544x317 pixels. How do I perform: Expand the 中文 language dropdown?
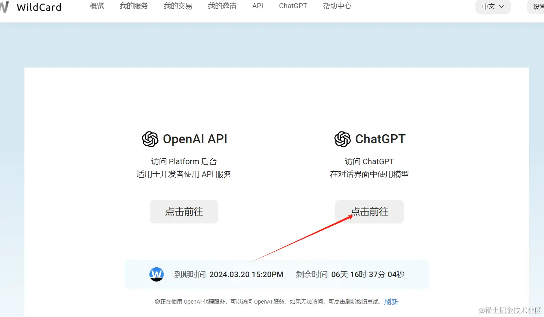[493, 7]
